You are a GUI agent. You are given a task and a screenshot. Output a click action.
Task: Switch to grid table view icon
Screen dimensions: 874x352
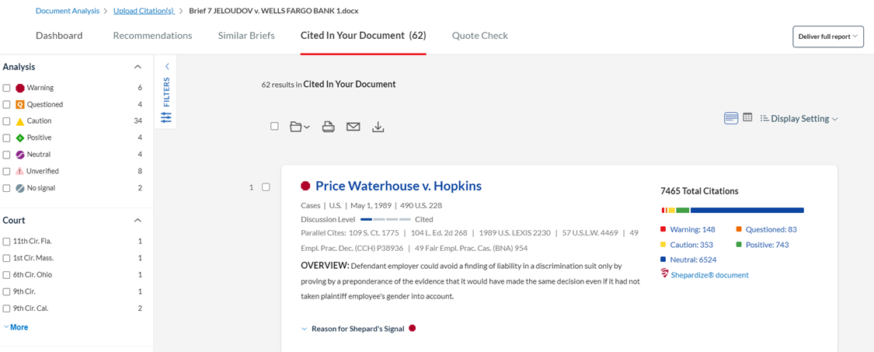pos(747,117)
